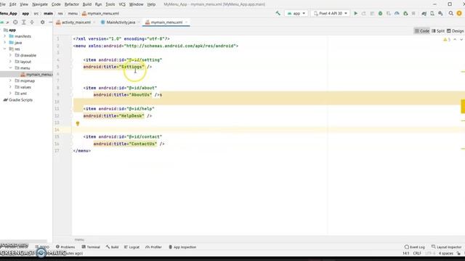
Task: Click the Apply Changes and Restart Activity icon
Action: pyautogui.click(x=363, y=13)
